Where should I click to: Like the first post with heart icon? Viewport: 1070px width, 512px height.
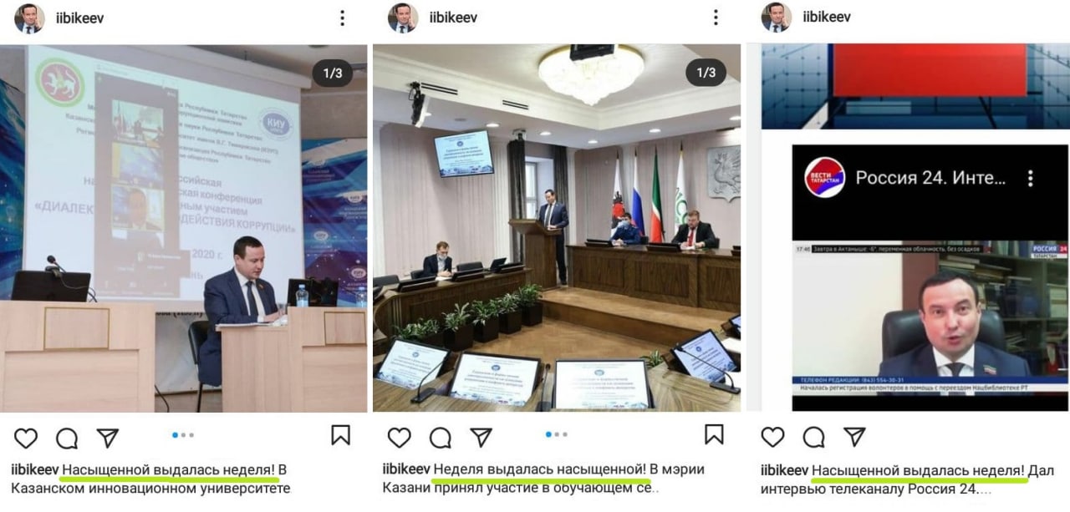[26, 438]
